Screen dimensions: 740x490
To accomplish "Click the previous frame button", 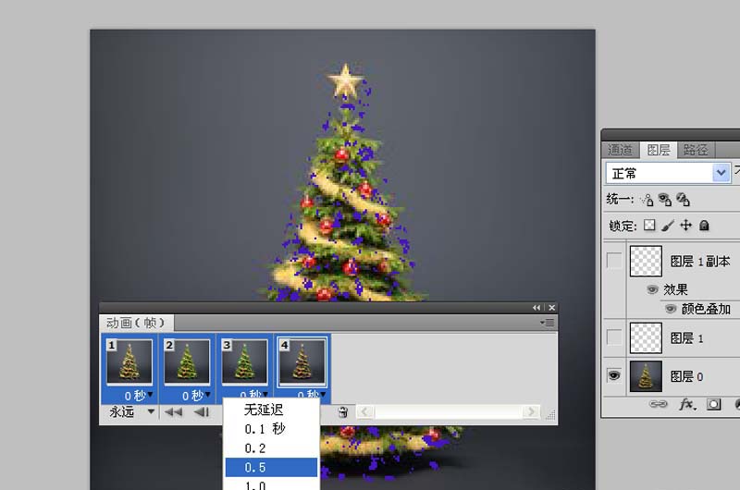I will point(202,412).
